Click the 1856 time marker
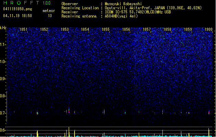 (x=126, y=29)
